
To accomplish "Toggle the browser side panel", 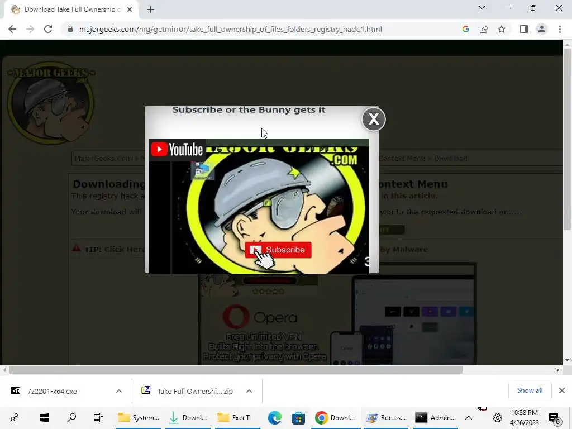I will pyautogui.click(x=524, y=29).
